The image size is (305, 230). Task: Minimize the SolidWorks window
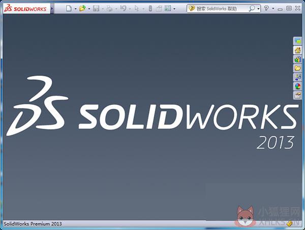tap(280, 9)
